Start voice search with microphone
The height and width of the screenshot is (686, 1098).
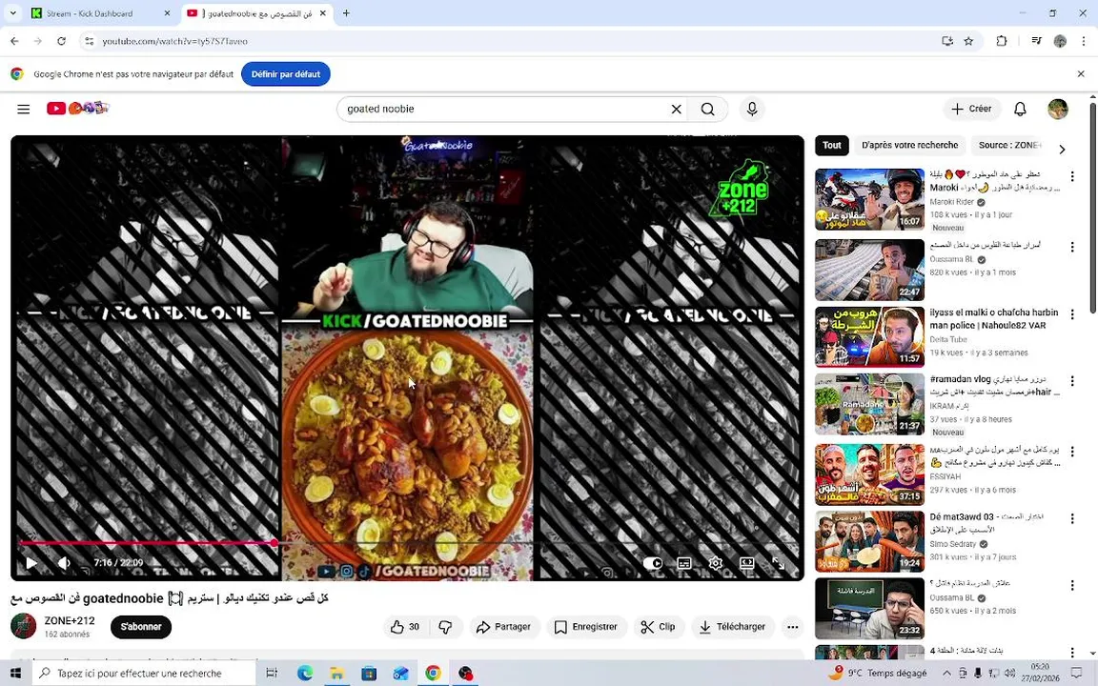(x=751, y=110)
